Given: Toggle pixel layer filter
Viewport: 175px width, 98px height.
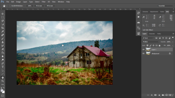Looking at the screenshot, I should tap(156, 38).
